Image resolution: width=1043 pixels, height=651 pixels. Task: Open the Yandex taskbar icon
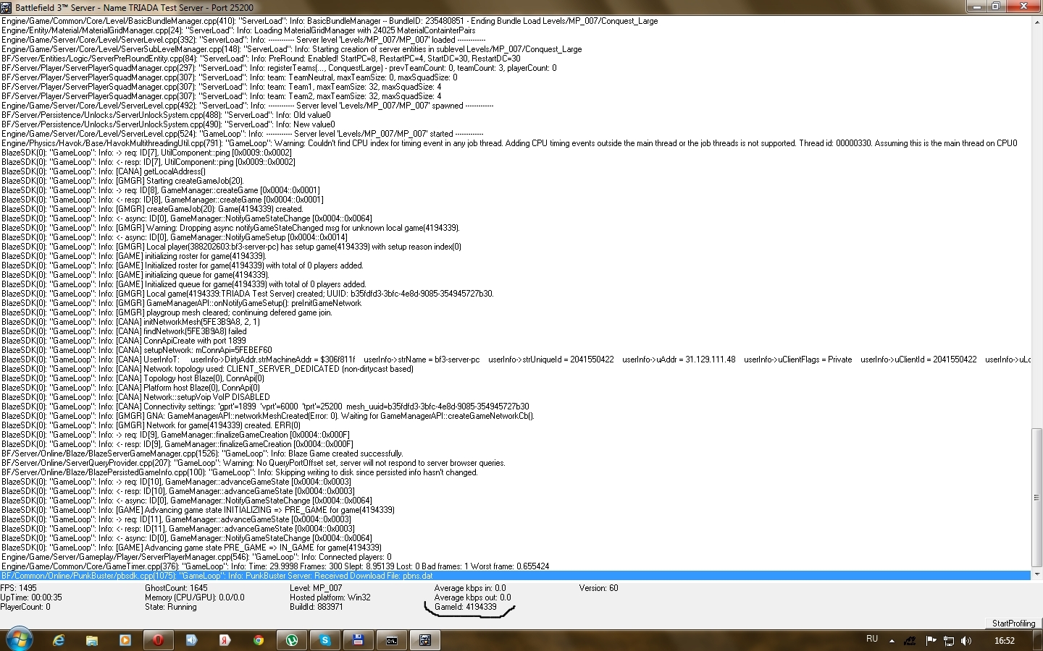(225, 640)
